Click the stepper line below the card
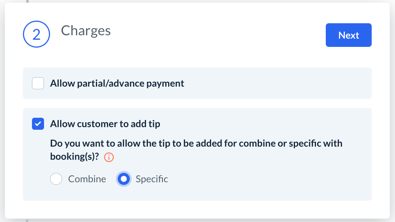 tap(27, 220)
